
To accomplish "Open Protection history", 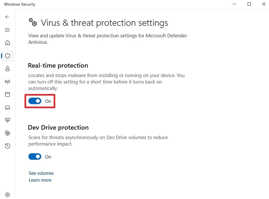I will (x=7, y=146).
